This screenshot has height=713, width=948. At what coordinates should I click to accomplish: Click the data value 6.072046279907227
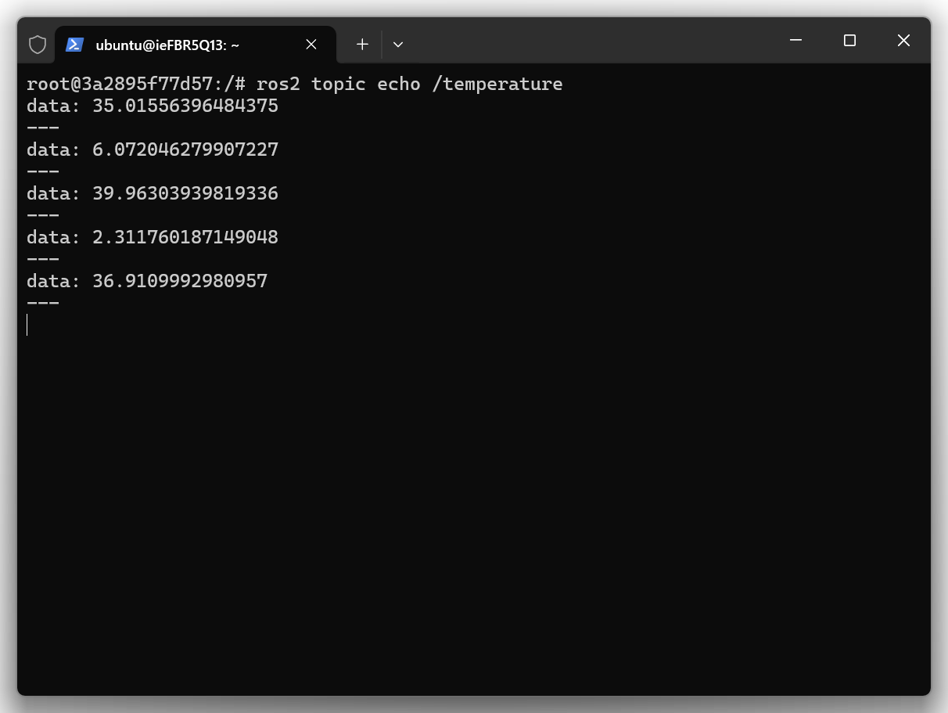pos(185,149)
